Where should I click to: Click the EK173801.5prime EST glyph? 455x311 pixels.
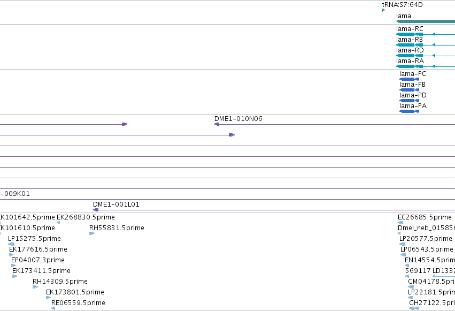49,298
